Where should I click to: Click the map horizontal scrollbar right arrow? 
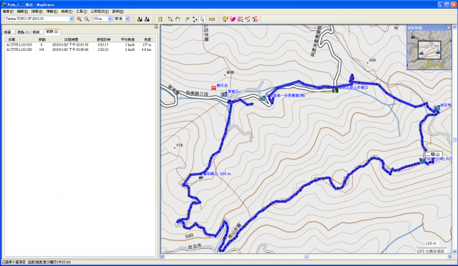click(x=449, y=257)
